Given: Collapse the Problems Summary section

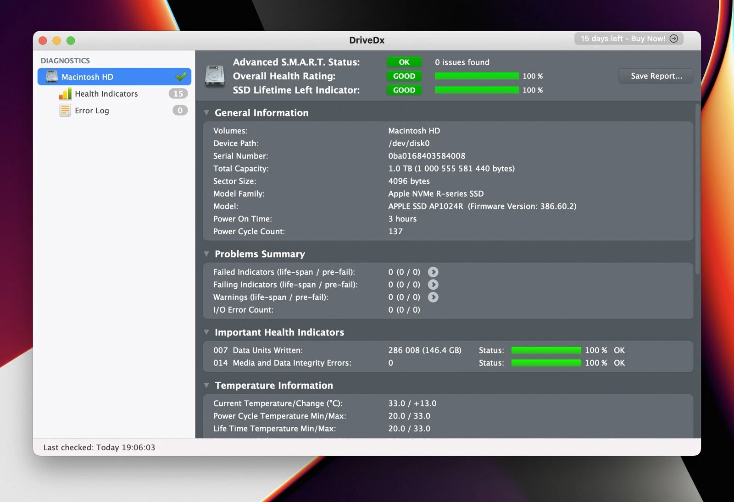Looking at the screenshot, I should coord(206,254).
